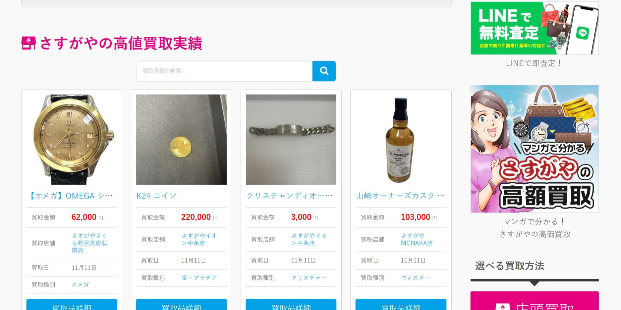Click the pink shop icon beside heading
The height and width of the screenshot is (310, 621).
(28, 43)
